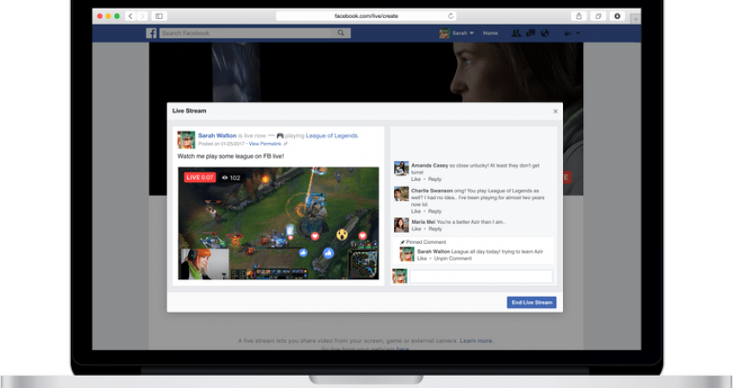733x388 pixels.
Task: Click 'Watch me play some league' text
Action: click(230, 156)
